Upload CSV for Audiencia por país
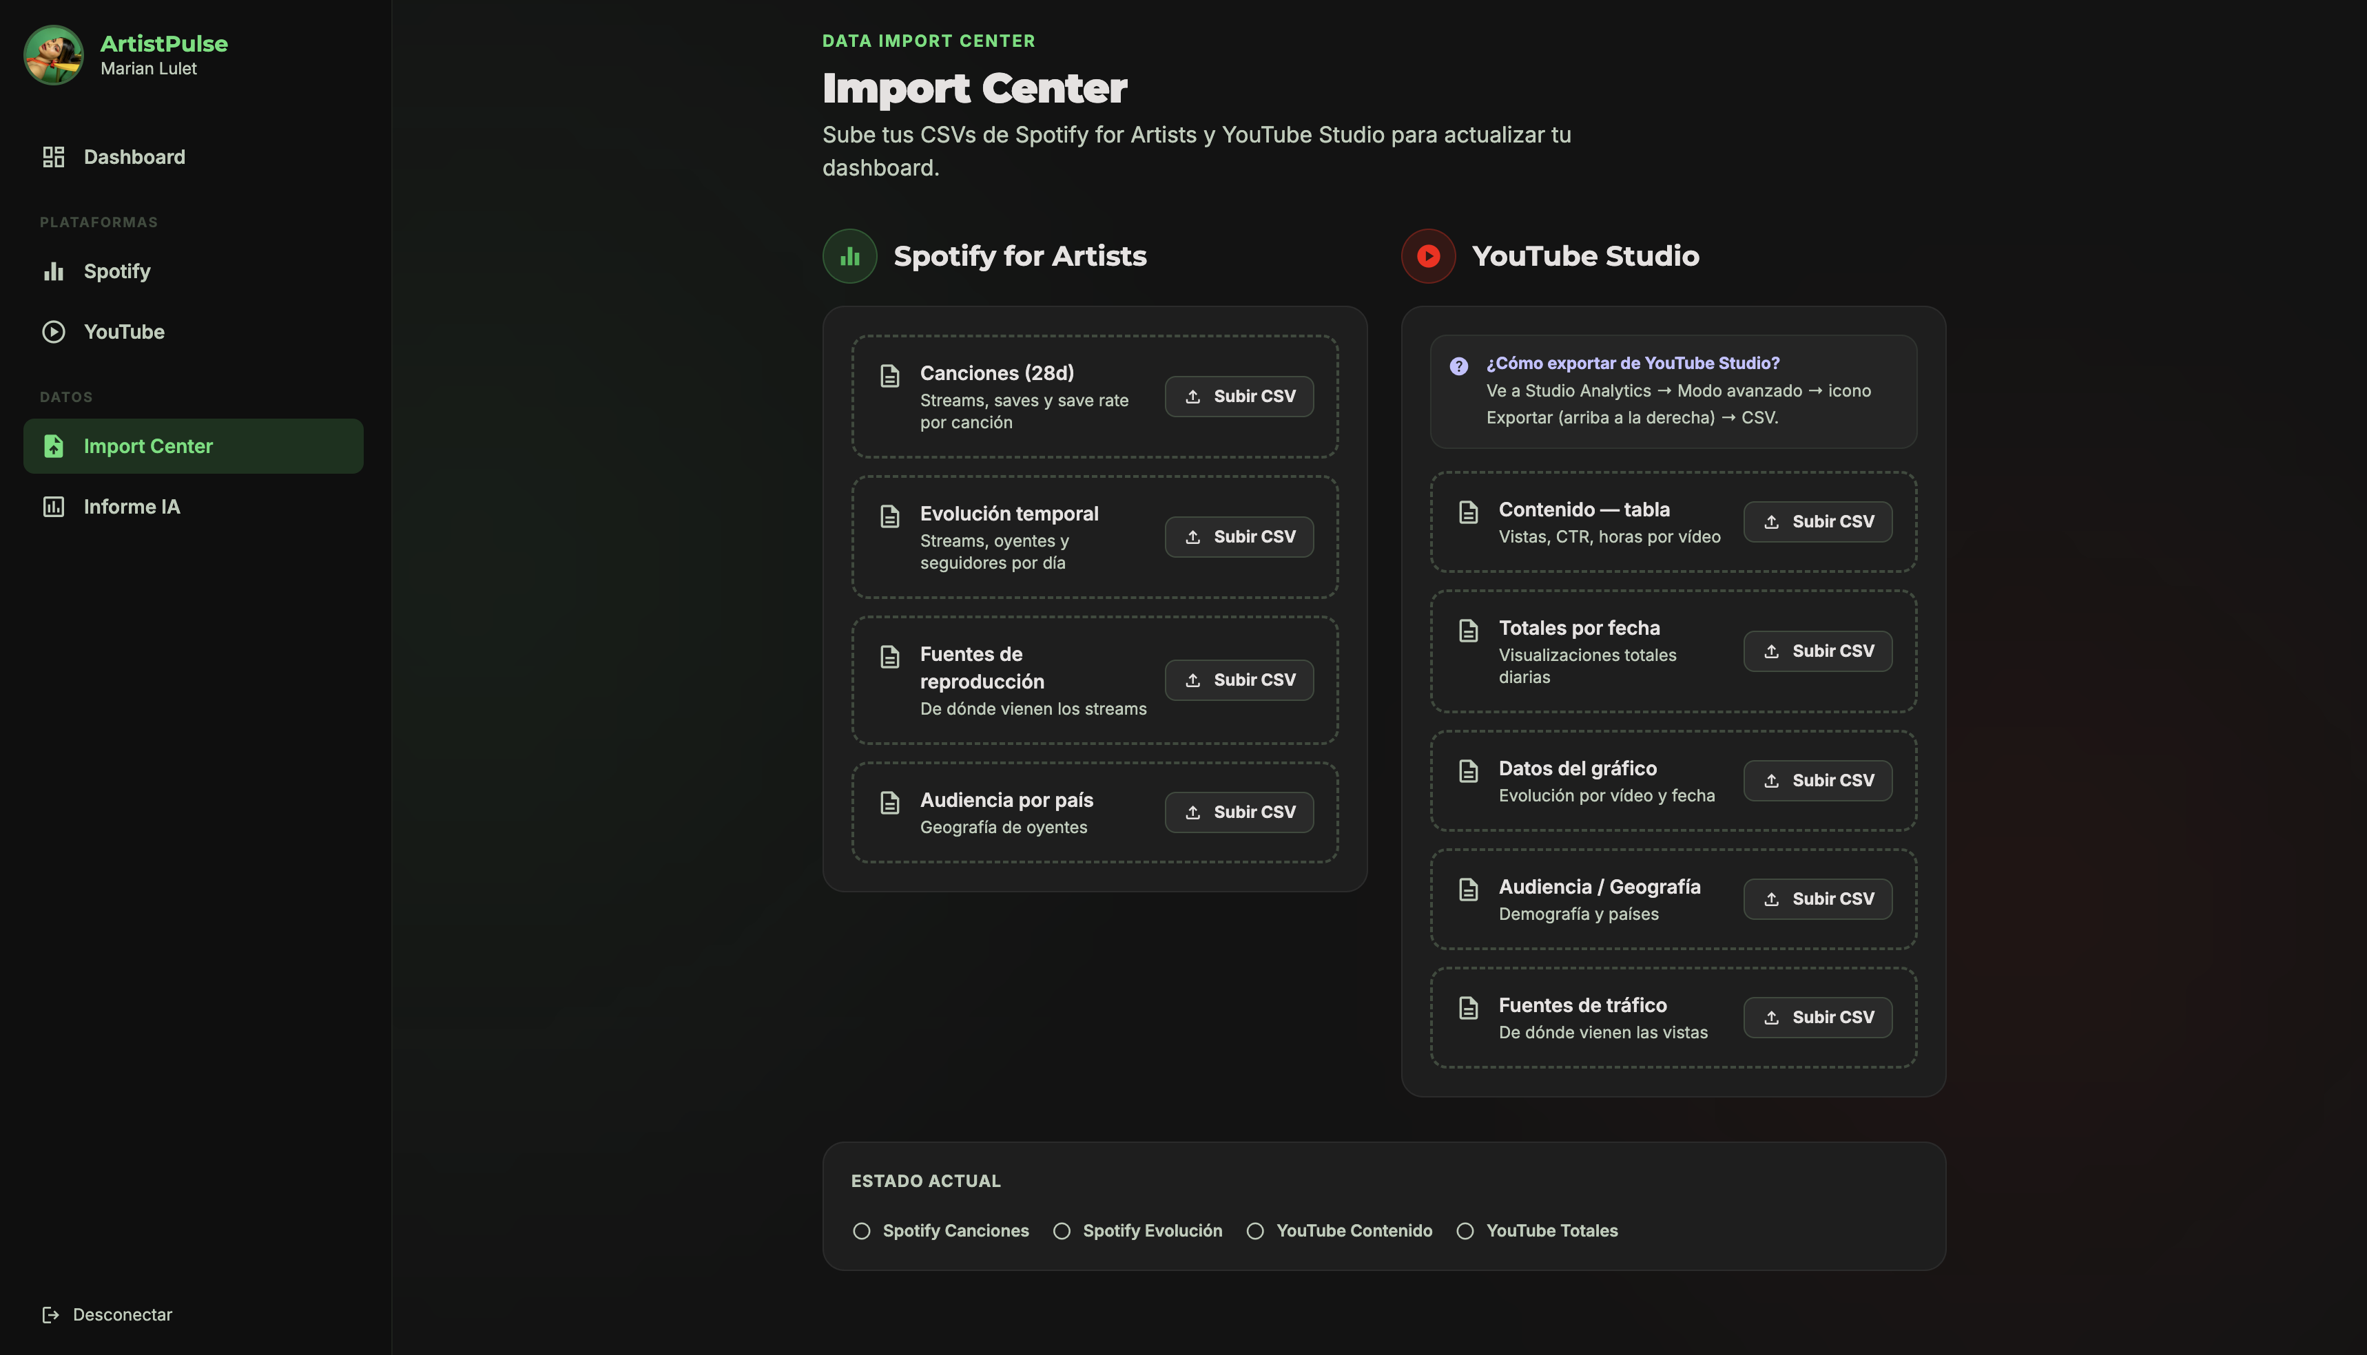The image size is (2367, 1355). [1239, 812]
